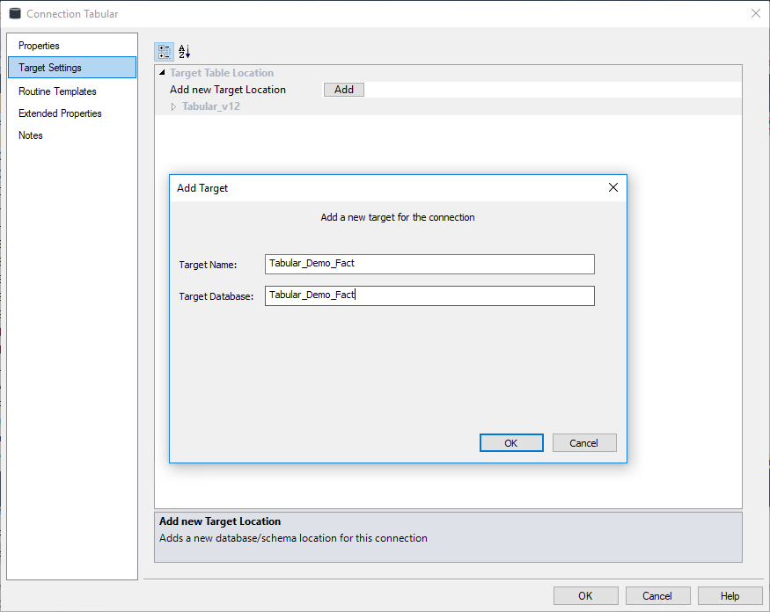Select the Target Settings page
The image size is (770, 612).
pos(50,68)
